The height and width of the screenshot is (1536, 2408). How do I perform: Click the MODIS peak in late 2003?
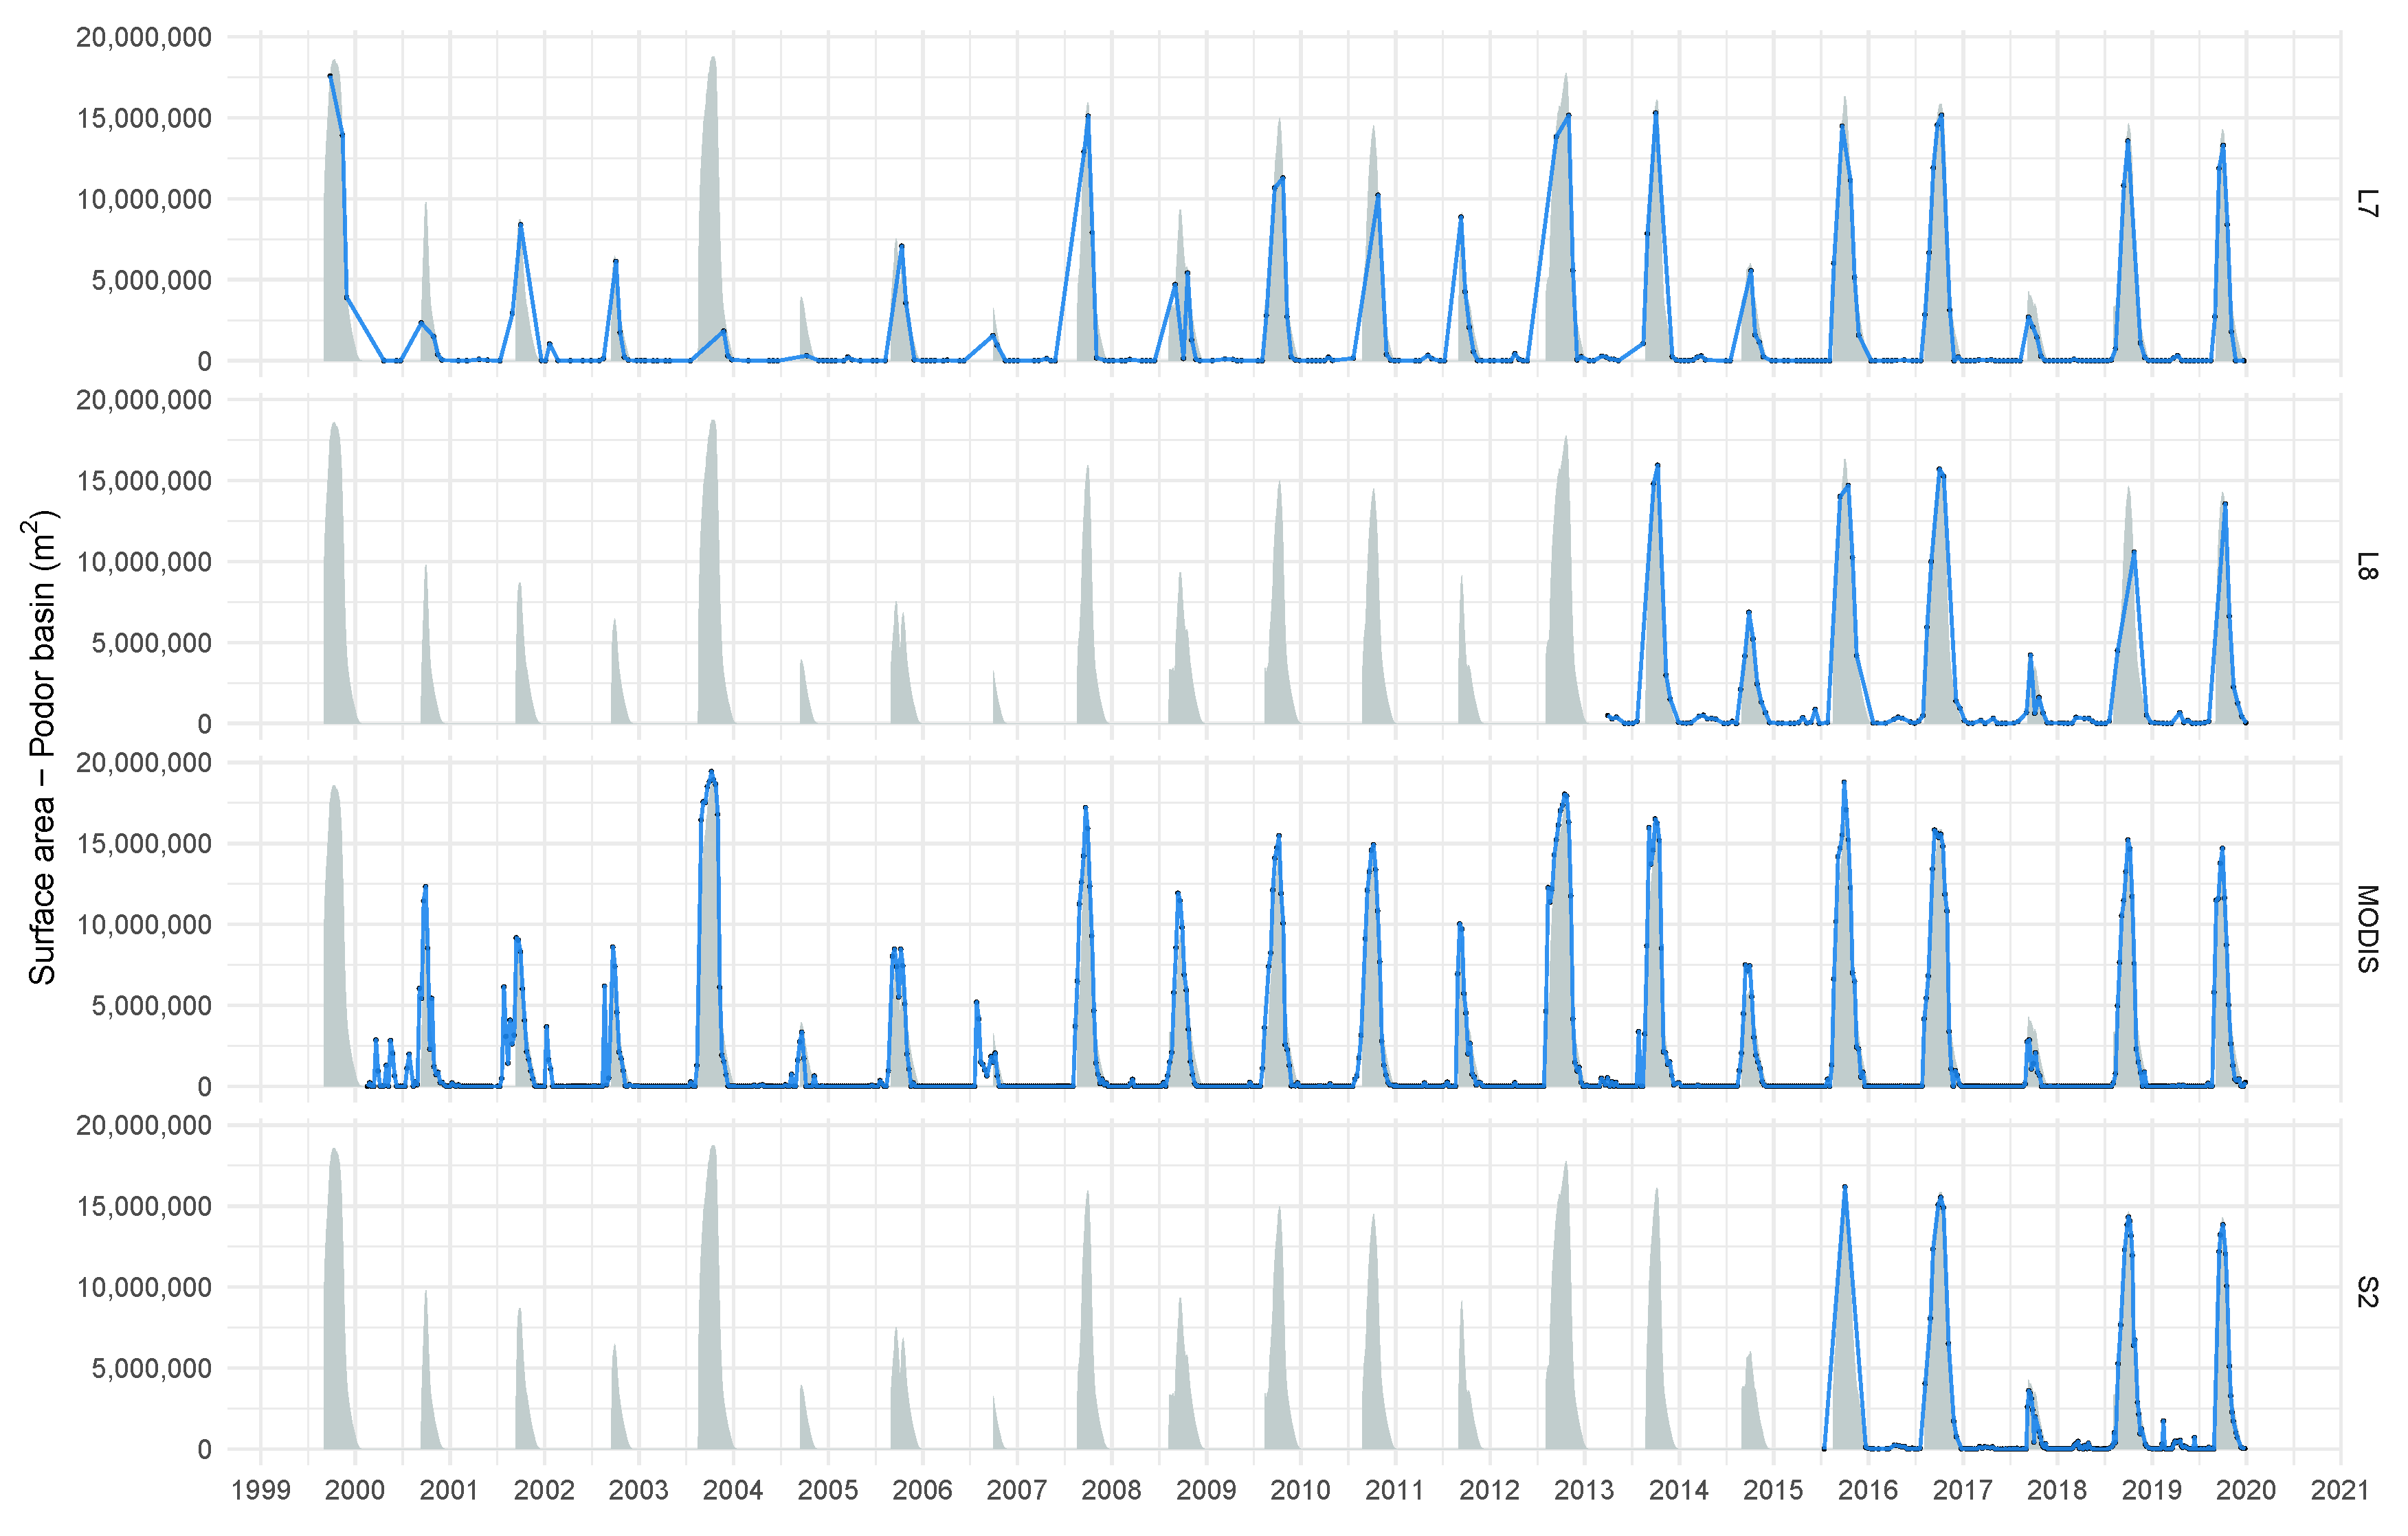(x=711, y=771)
